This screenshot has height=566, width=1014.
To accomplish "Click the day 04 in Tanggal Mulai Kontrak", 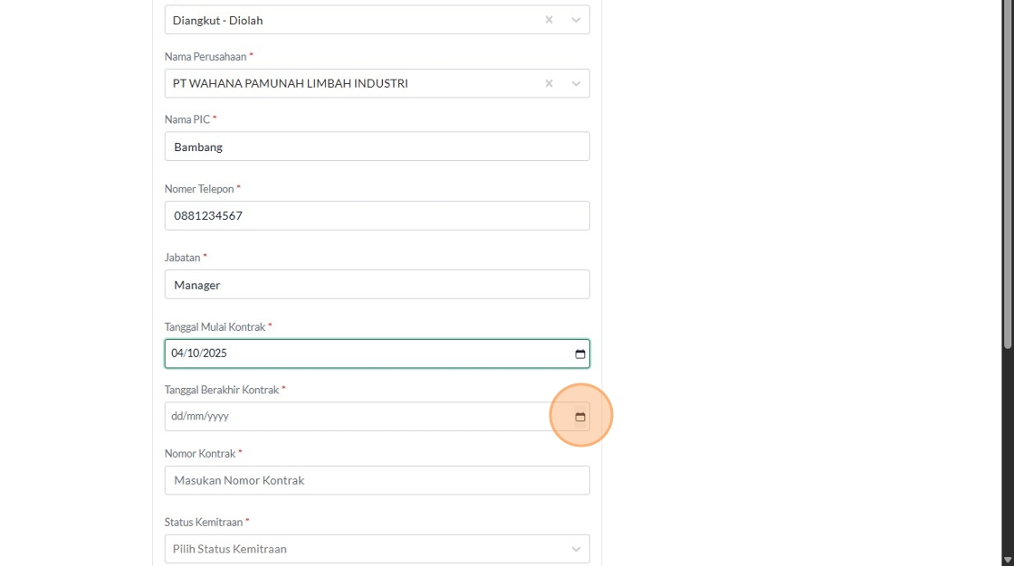I will 177,354.
